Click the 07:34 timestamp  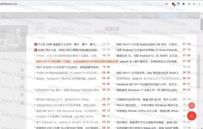(186, 44)
